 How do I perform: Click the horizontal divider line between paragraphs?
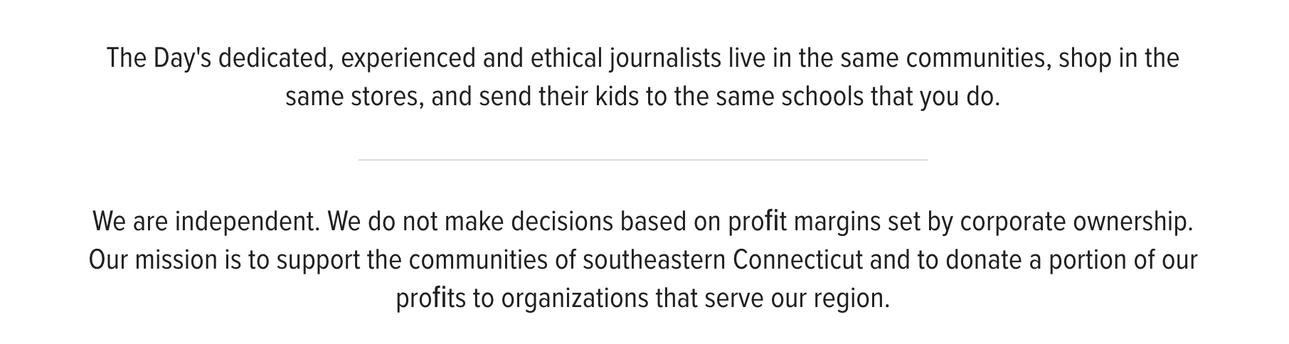click(642, 160)
